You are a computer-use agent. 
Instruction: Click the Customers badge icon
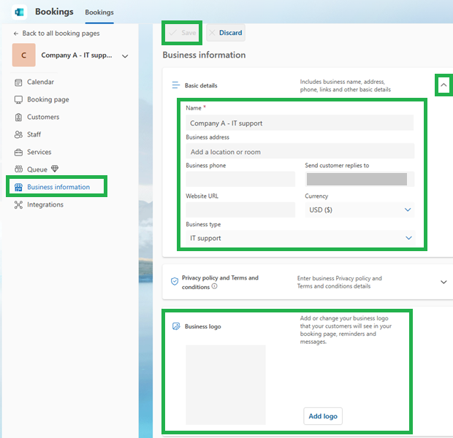click(18, 118)
